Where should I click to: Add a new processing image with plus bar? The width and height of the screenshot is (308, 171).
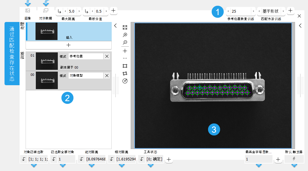(69, 45)
